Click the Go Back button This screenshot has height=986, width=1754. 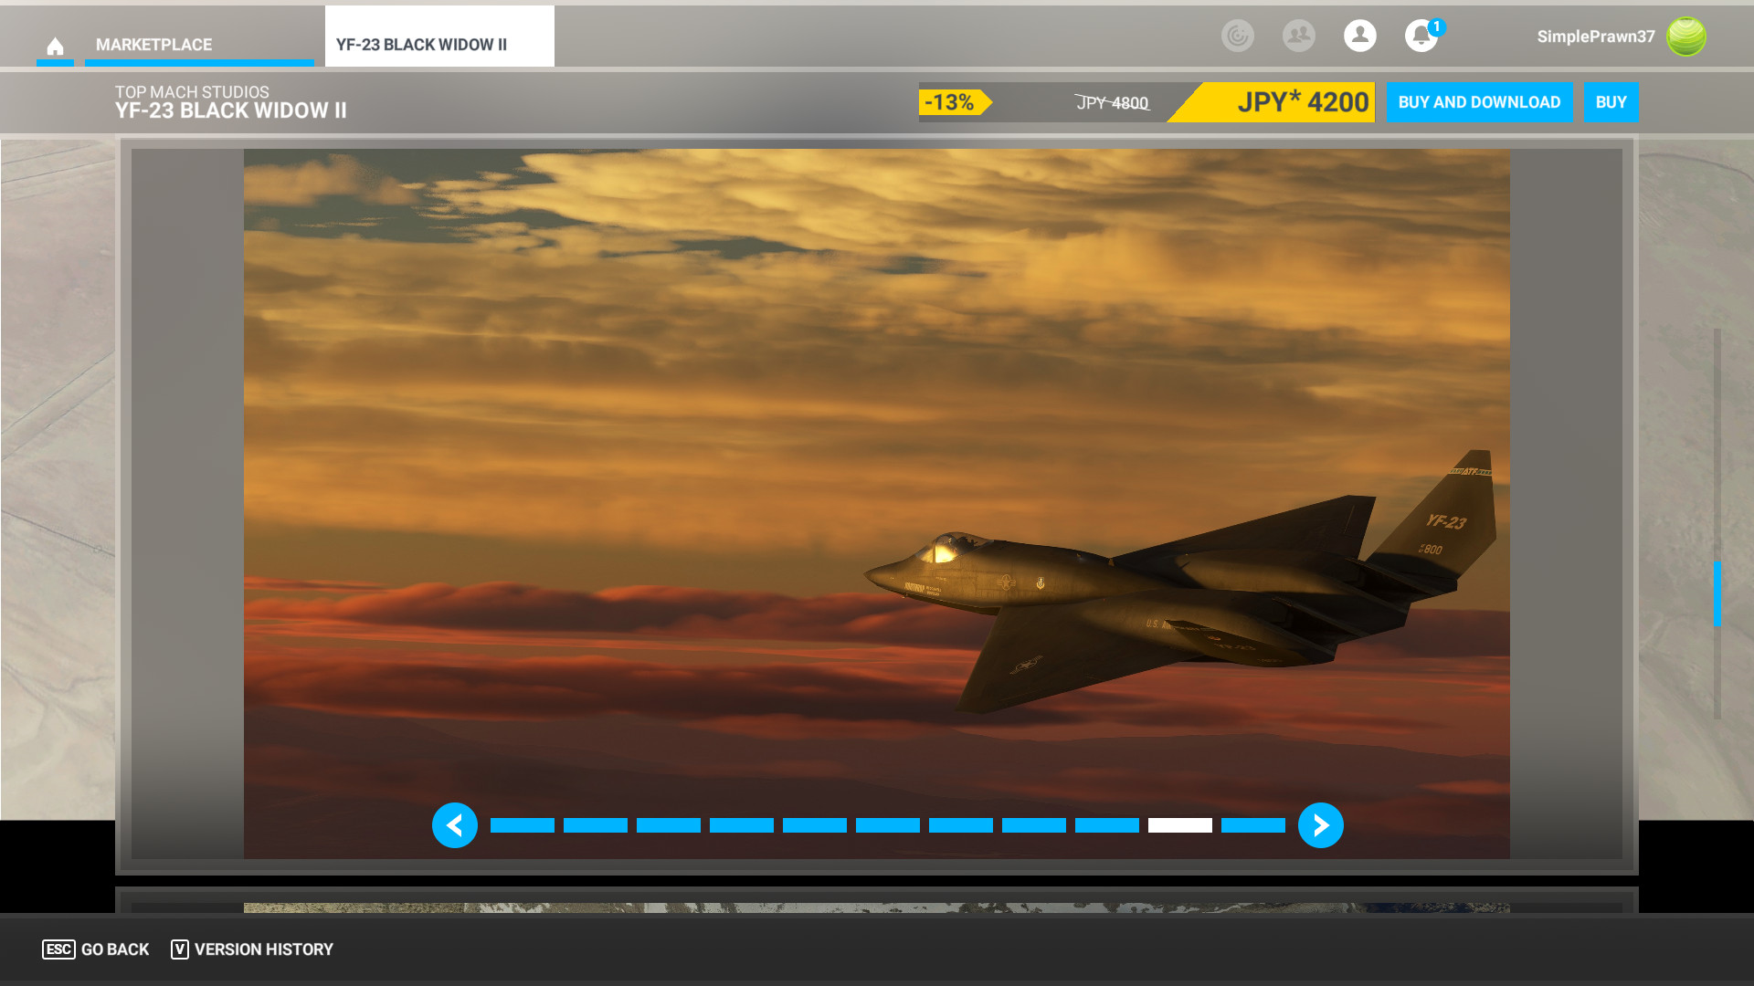96,949
